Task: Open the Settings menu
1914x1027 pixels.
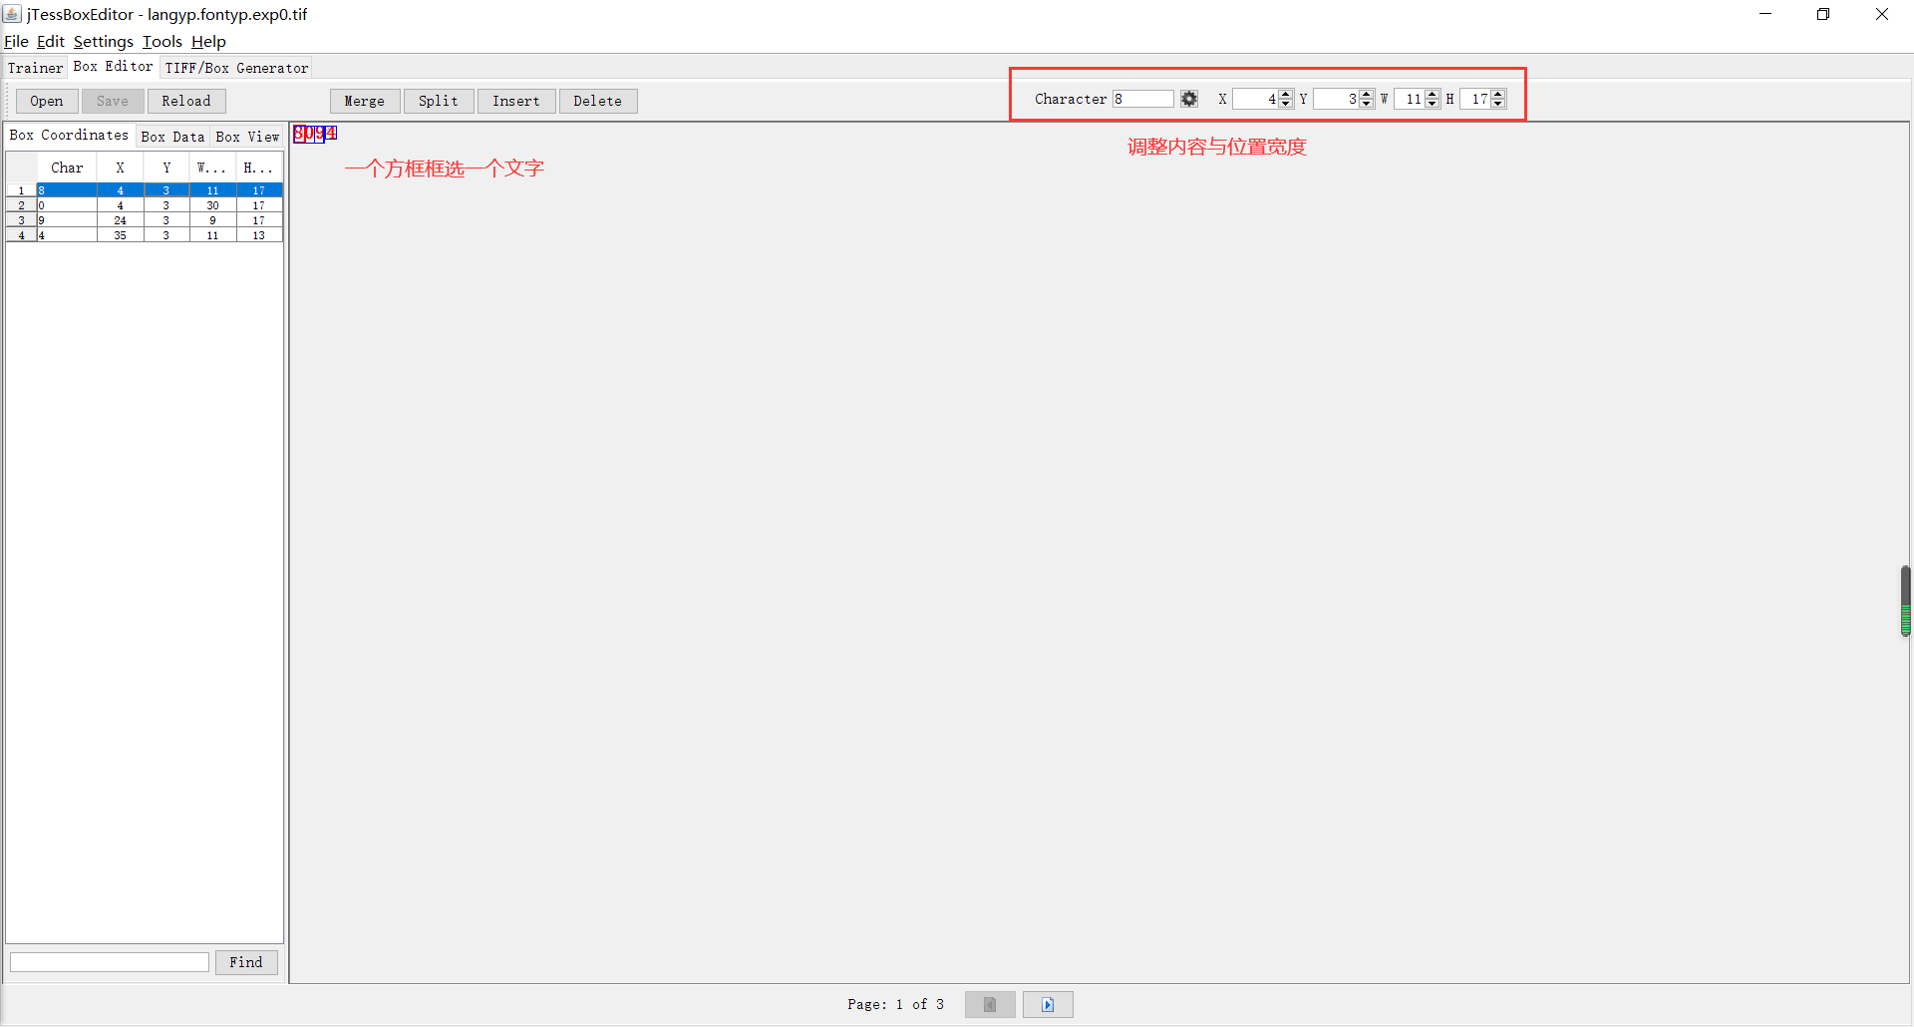Action: pos(104,41)
